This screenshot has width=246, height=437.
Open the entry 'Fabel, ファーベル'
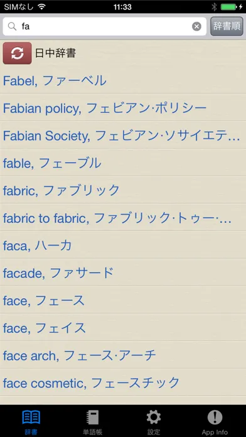tap(123, 80)
